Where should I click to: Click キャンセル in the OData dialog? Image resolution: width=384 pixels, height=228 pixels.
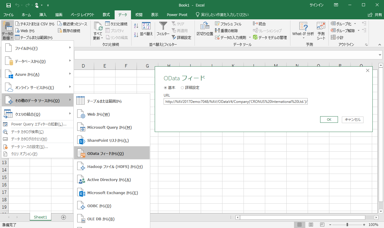(353, 119)
